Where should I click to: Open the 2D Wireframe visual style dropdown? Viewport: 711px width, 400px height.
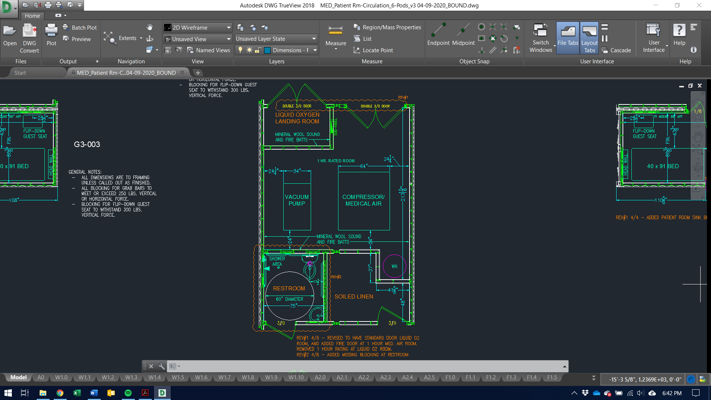(x=198, y=27)
